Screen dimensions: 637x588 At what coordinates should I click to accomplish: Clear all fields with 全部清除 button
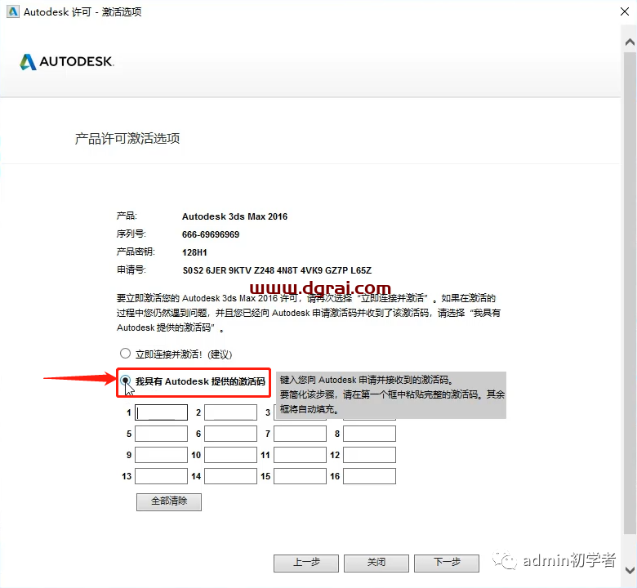coord(169,502)
